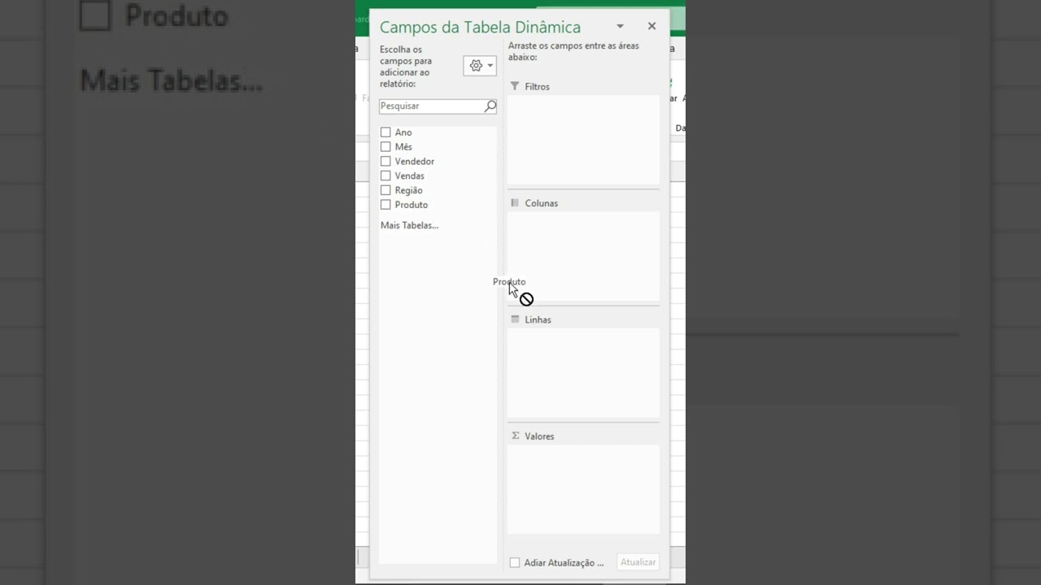The image size is (1041, 585).
Task: Click the Vendas field label
Action: click(x=409, y=175)
